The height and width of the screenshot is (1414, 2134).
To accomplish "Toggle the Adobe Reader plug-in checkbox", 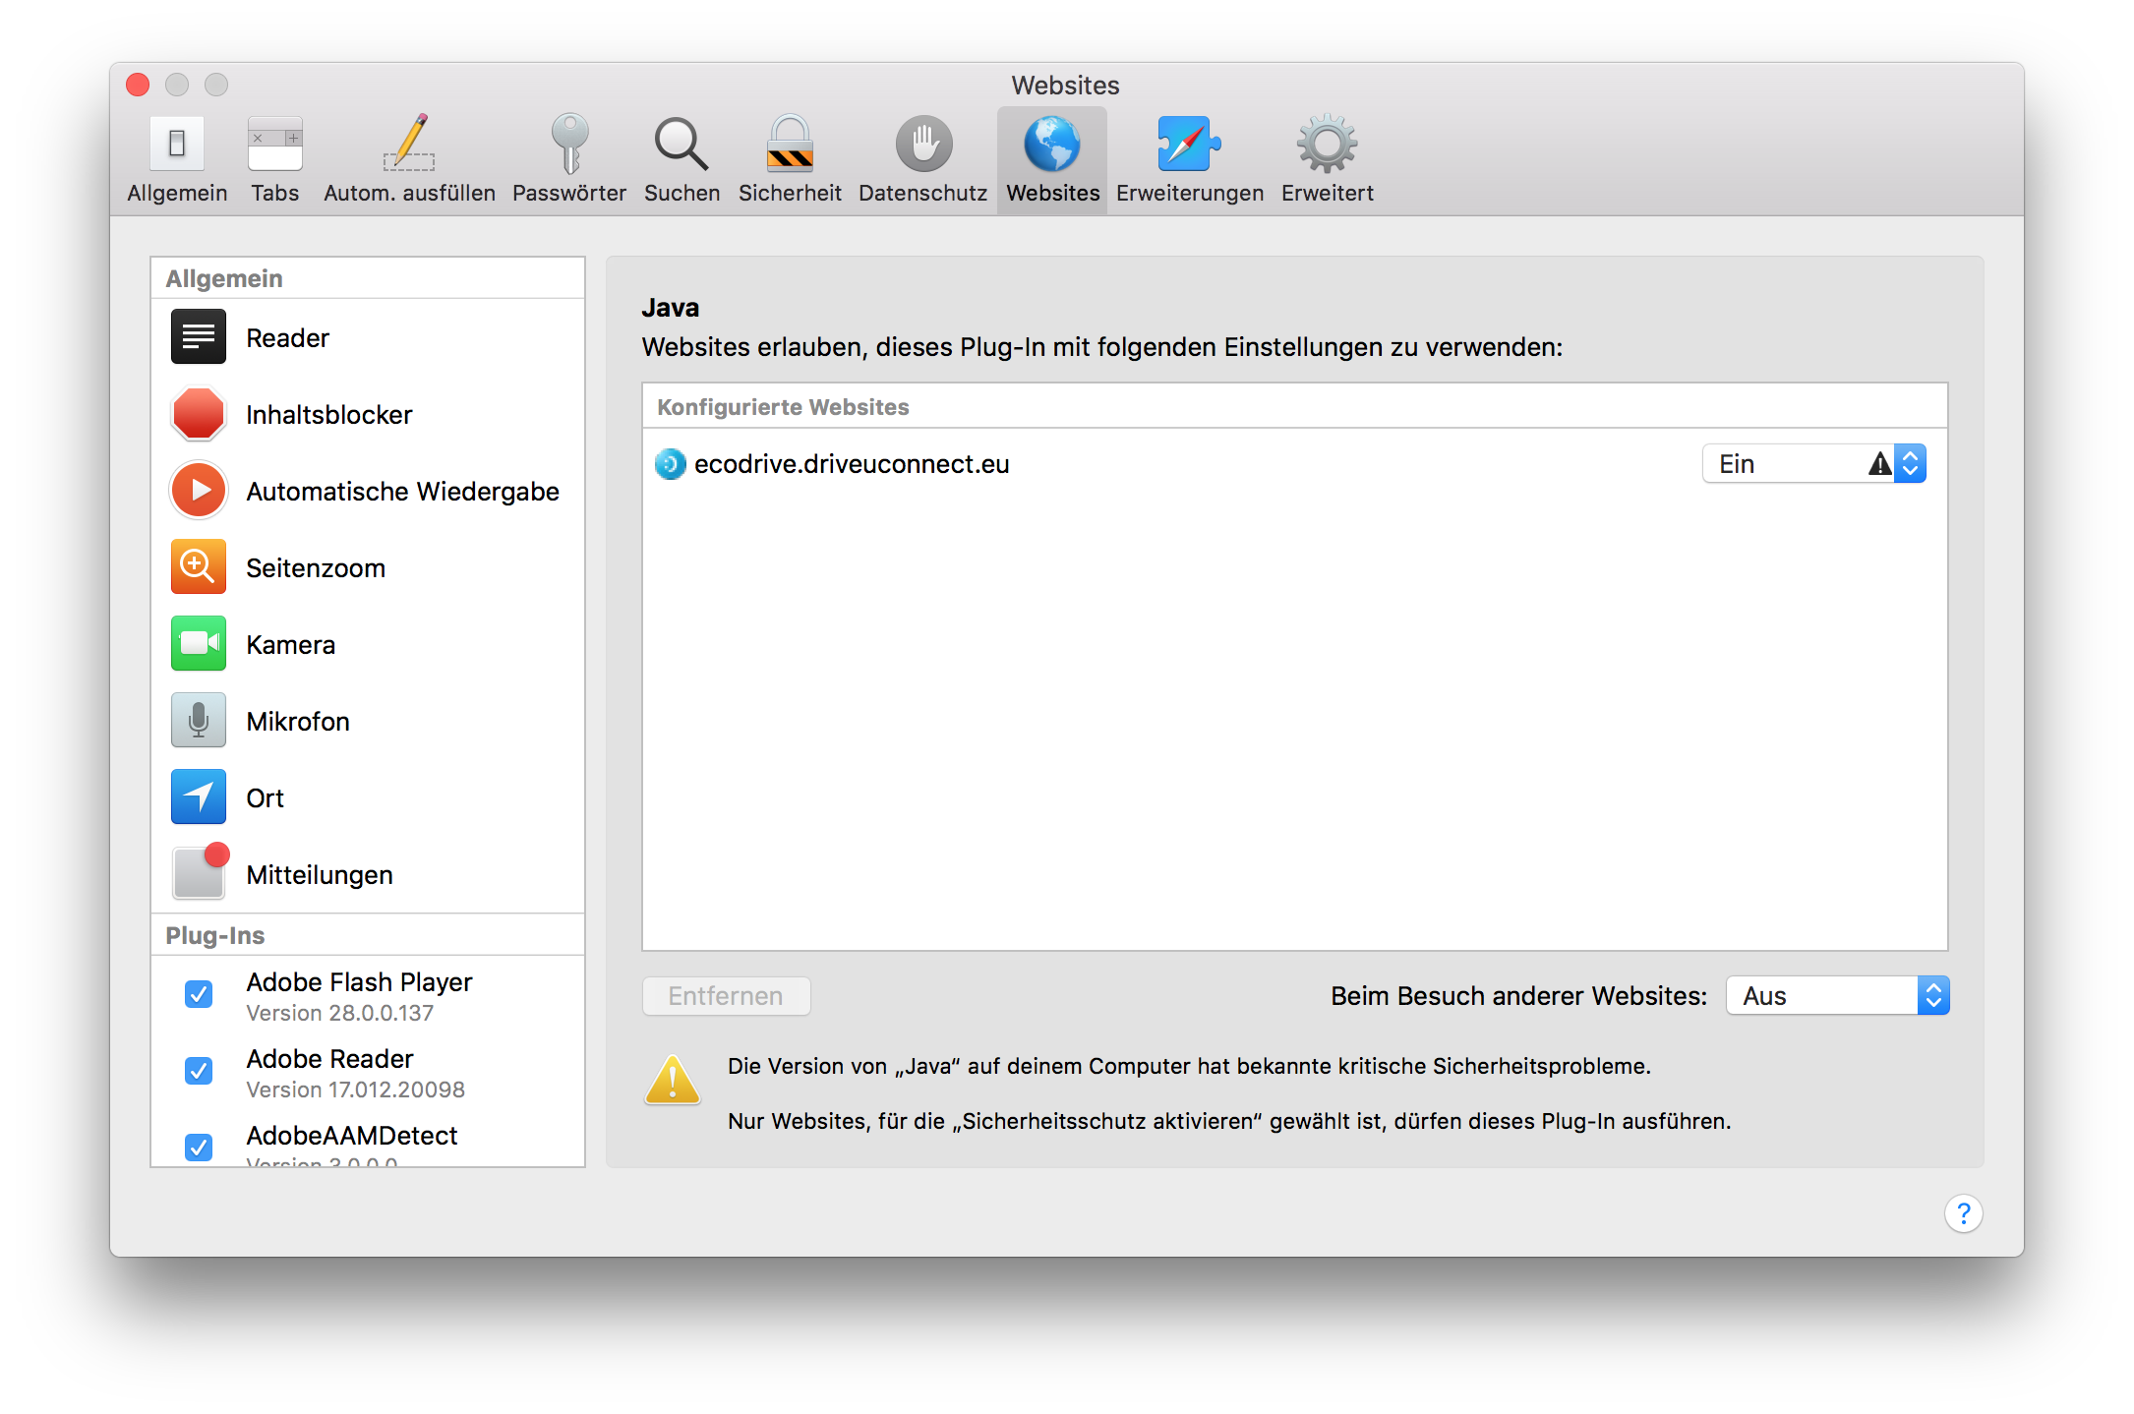I will coord(199,1071).
